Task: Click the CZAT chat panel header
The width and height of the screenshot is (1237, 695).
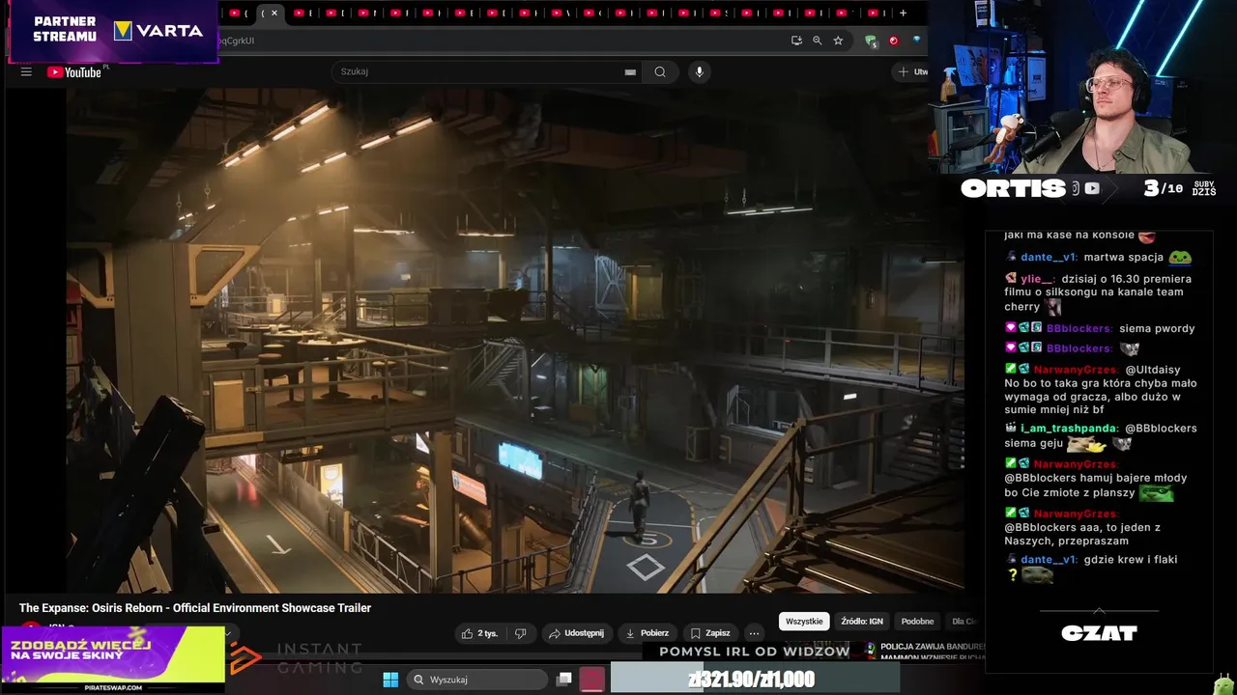Action: (x=1100, y=633)
